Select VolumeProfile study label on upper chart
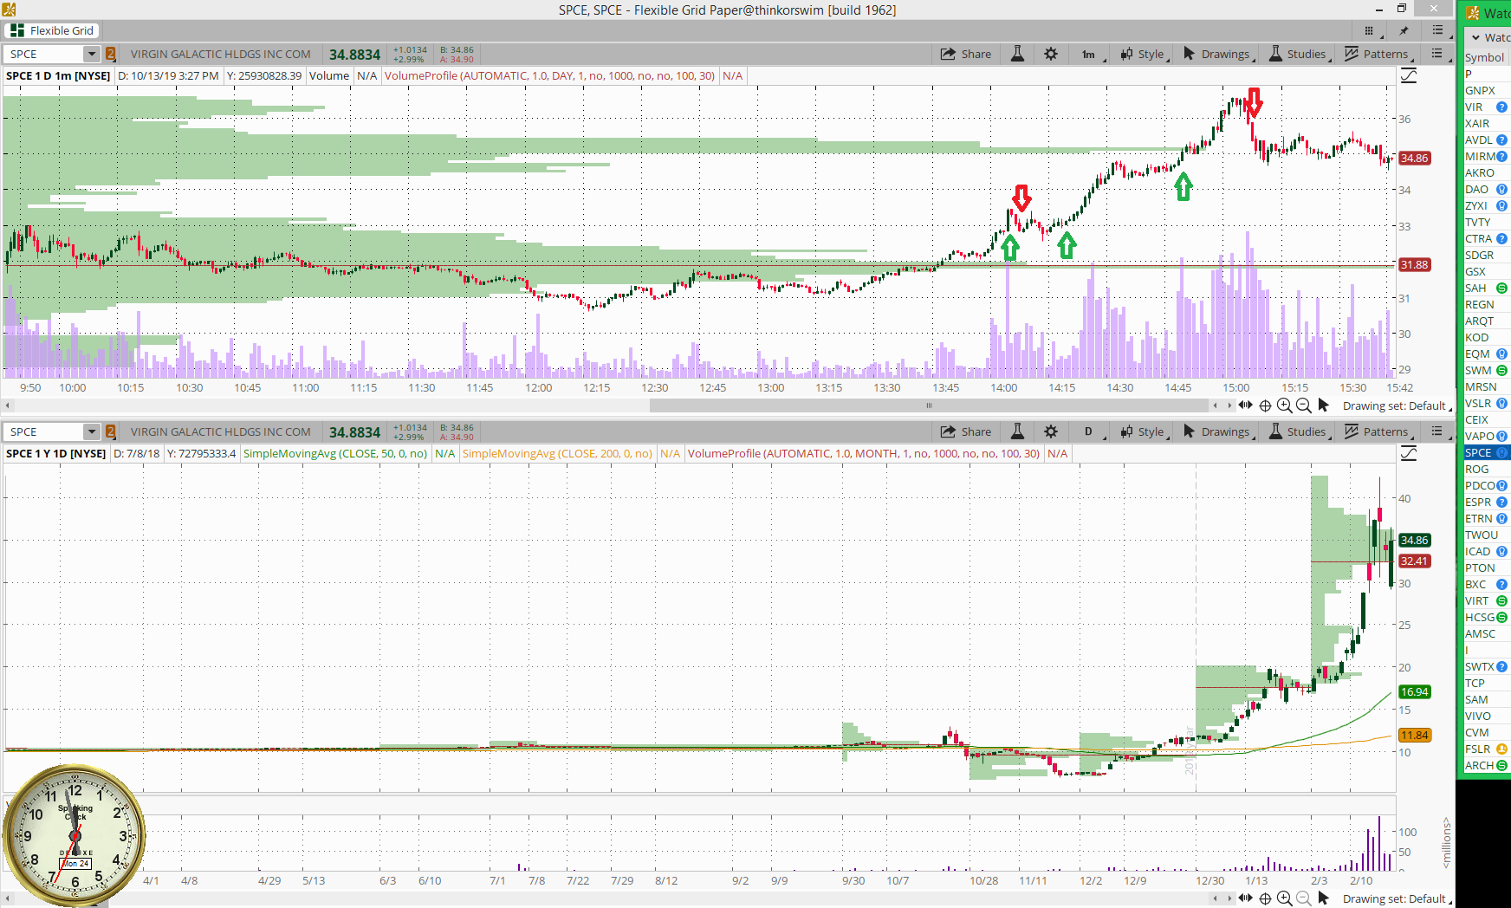The height and width of the screenshot is (908, 1511). pos(549,76)
